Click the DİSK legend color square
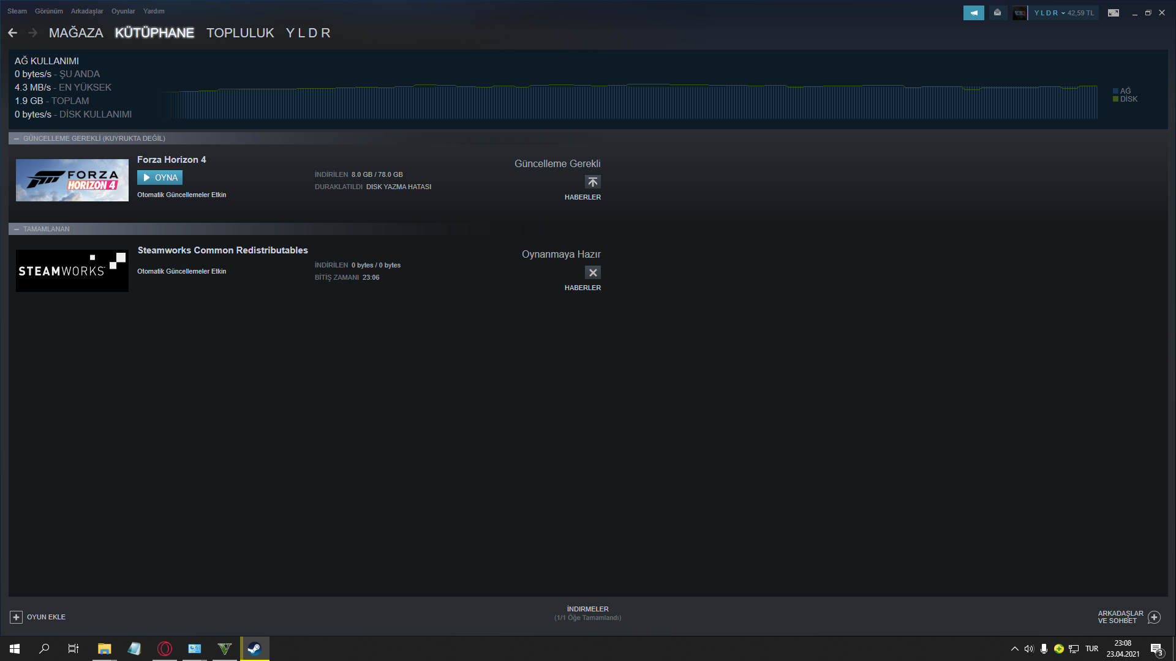The image size is (1176, 661). [1115, 99]
